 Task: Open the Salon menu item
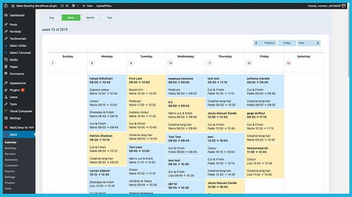19,134
